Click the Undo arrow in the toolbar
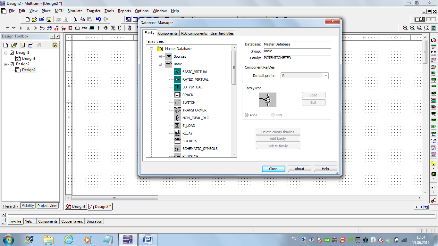438x246 pixels. click(98, 20)
